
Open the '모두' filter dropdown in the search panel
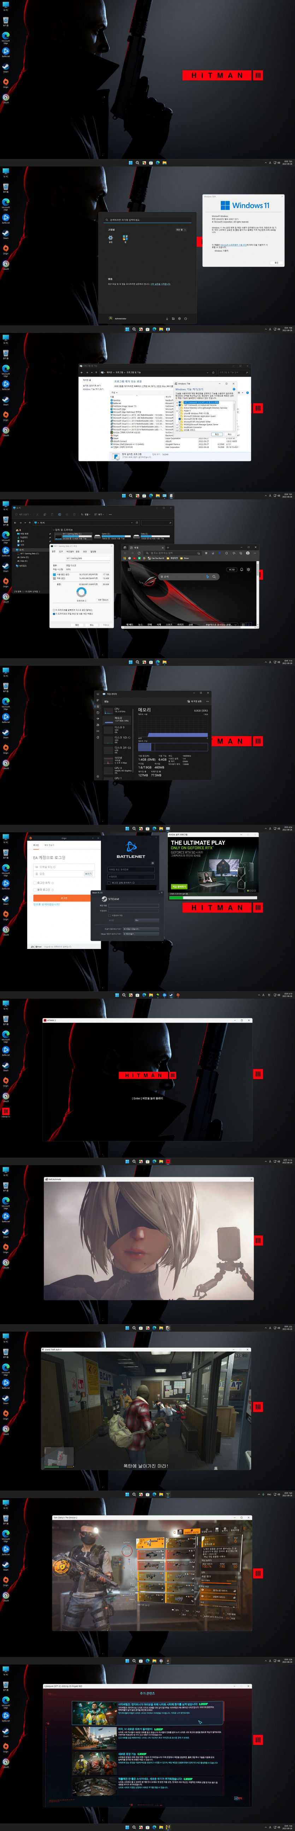click(x=181, y=230)
